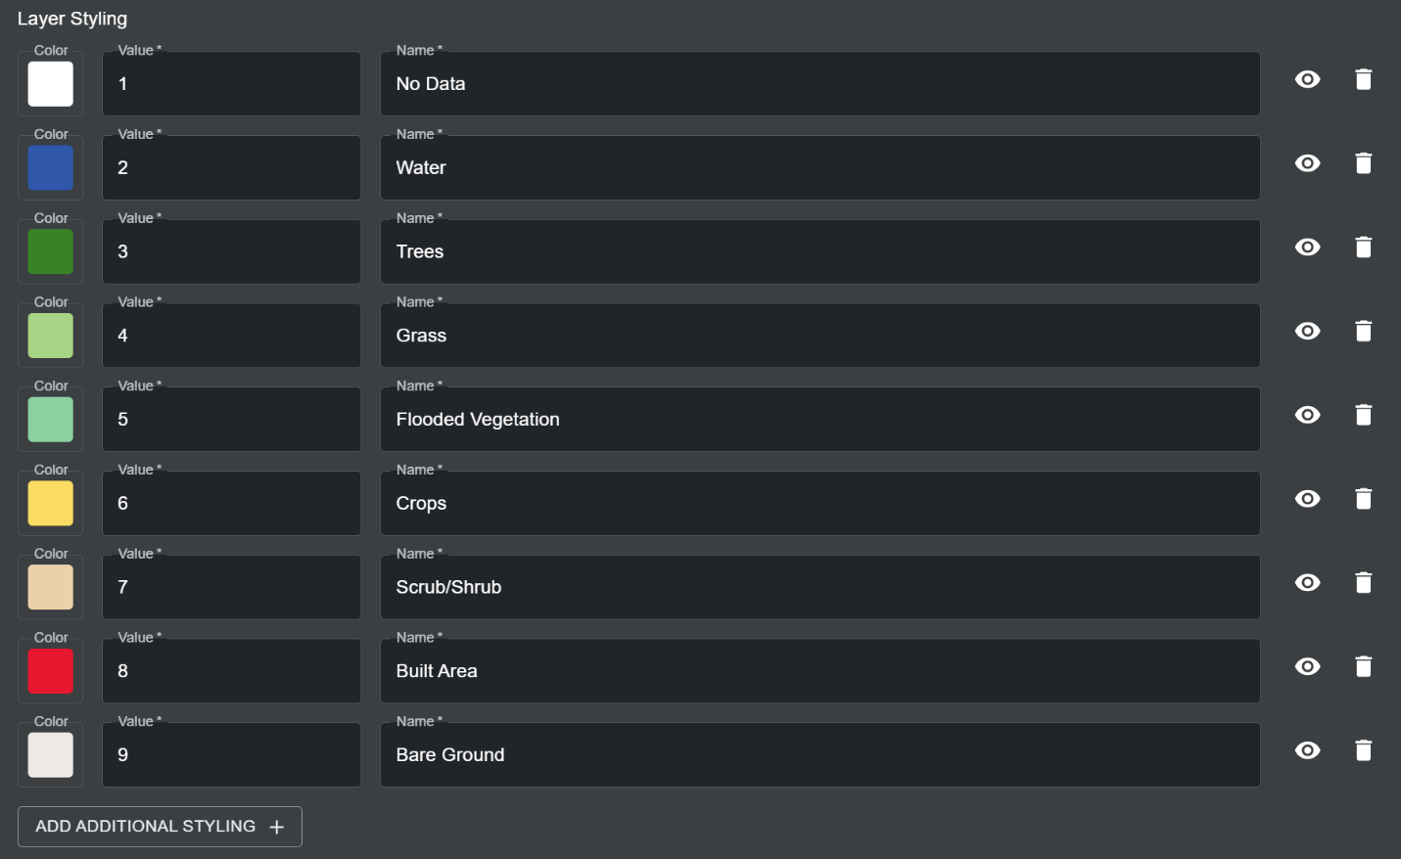Viewport: 1401px width, 859px height.
Task: Toggle visibility of the Water class
Action: (x=1307, y=163)
